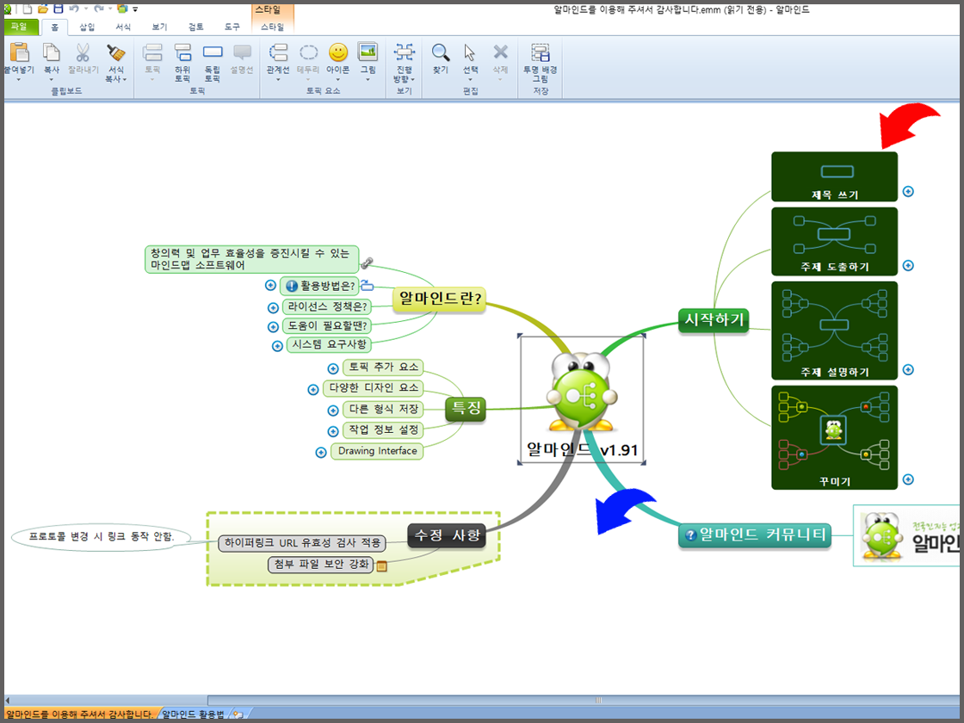The width and height of the screenshot is (964, 723).
Task: Open the customize quick access toolbar arrow
Action: (135, 9)
